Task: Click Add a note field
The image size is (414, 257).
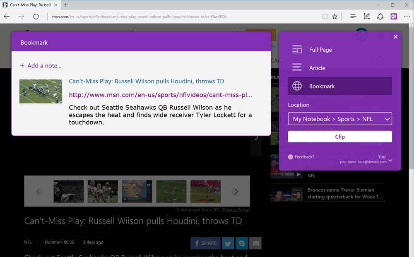Action: tap(41, 65)
